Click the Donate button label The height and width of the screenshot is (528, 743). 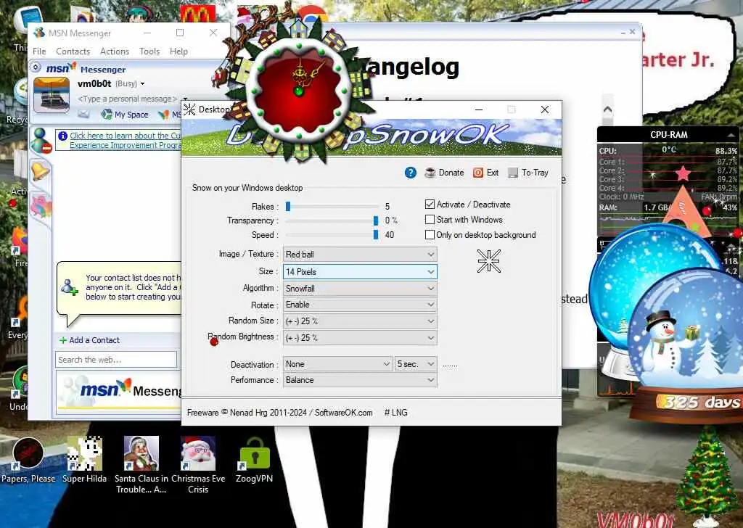coord(451,173)
